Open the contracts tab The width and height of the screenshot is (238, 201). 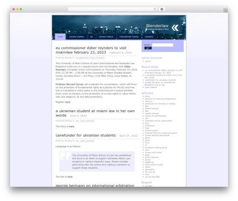click(x=149, y=37)
